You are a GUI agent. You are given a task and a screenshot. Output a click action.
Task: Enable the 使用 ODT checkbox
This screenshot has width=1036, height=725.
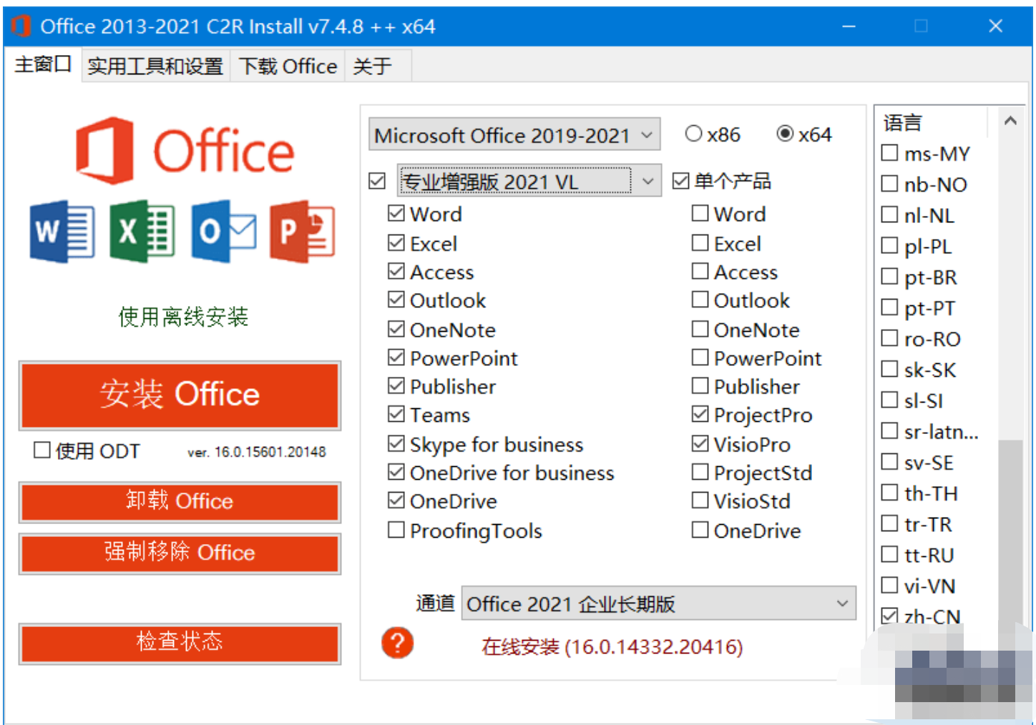[42, 450]
